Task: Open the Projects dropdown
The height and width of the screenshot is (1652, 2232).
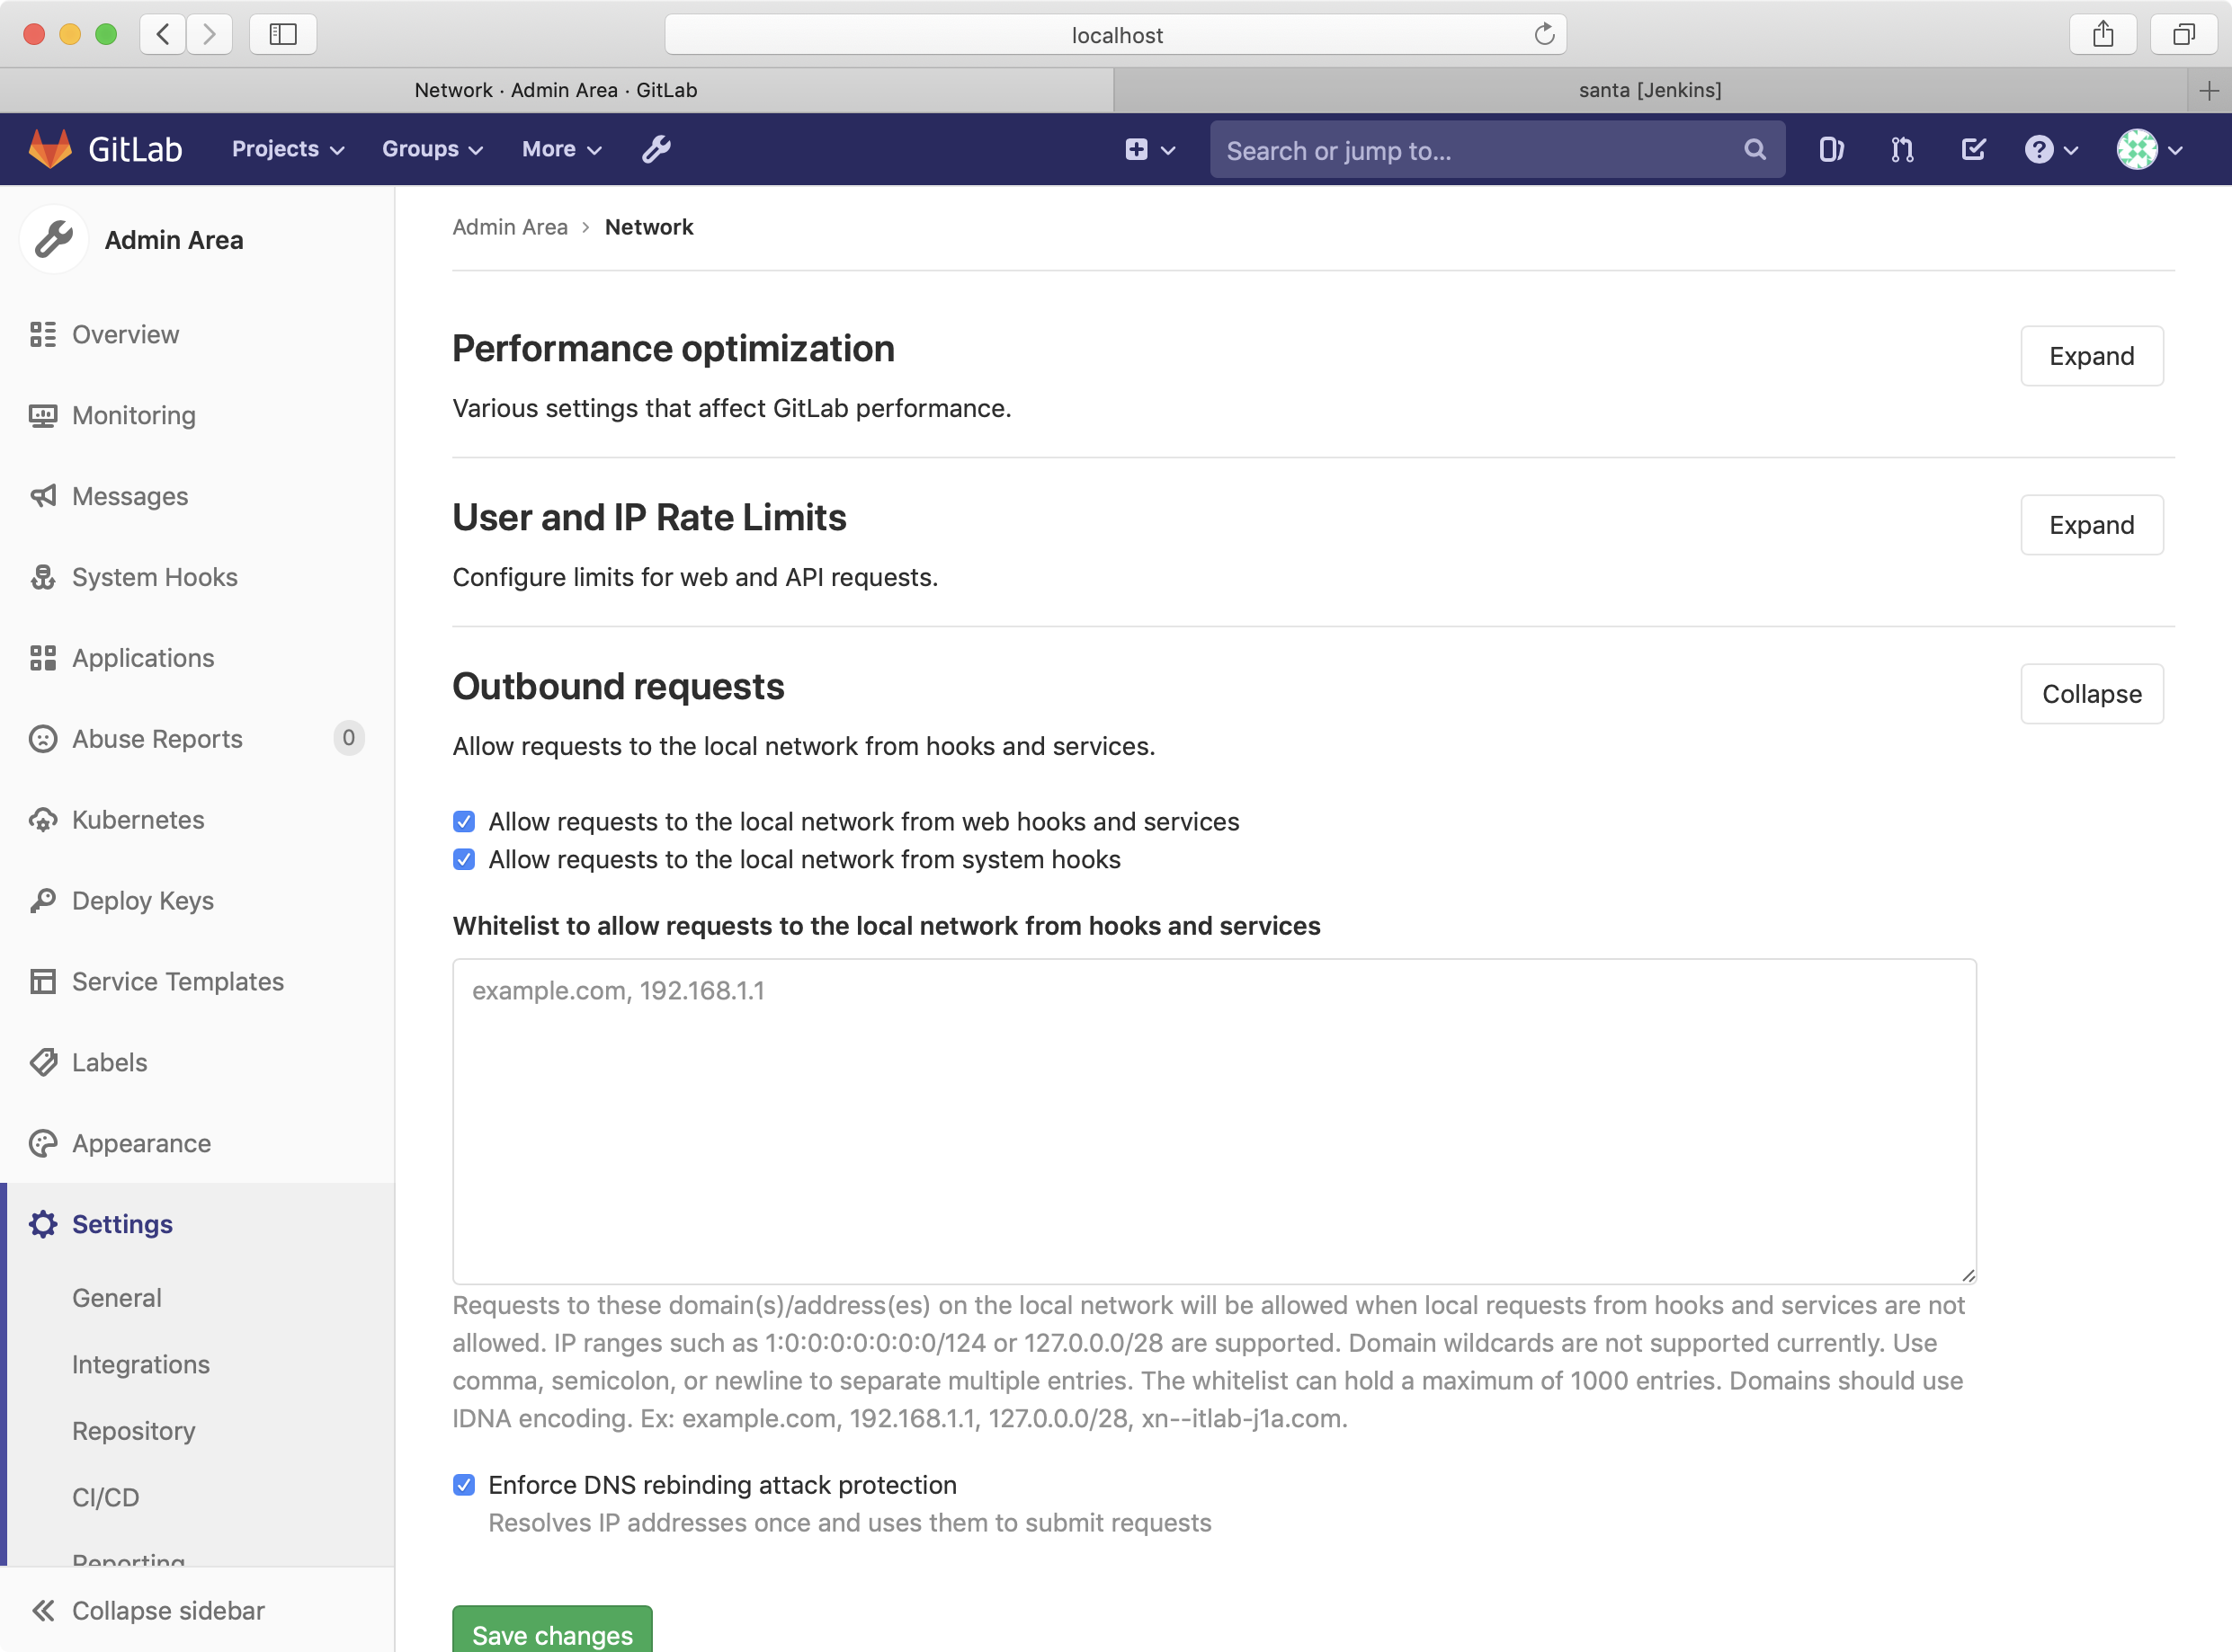Action: [288, 149]
